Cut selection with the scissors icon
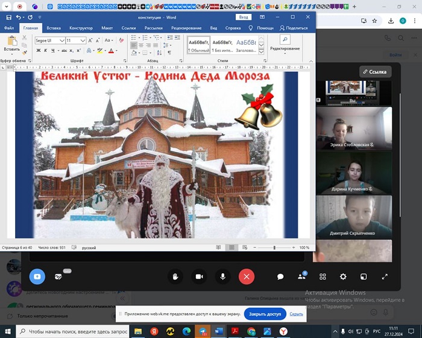 click(25, 38)
